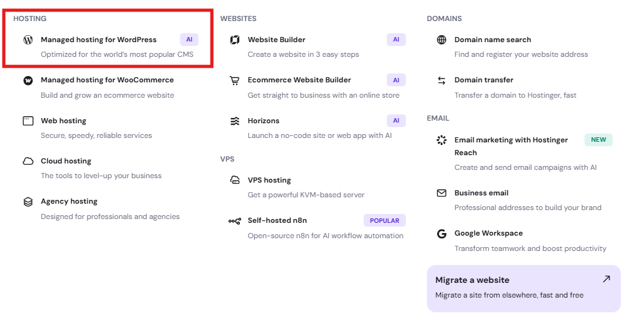Image resolution: width=633 pixels, height=318 pixels.
Task: Click the Agency hosting layers icon
Action: click(28, 202)
